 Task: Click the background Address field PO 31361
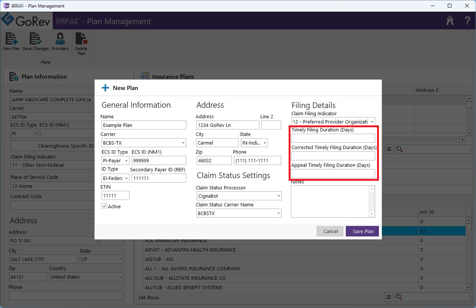click(x=53, y=241)
